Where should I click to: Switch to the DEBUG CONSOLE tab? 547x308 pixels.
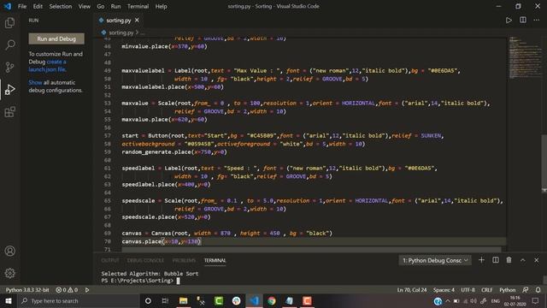[145, 260]
